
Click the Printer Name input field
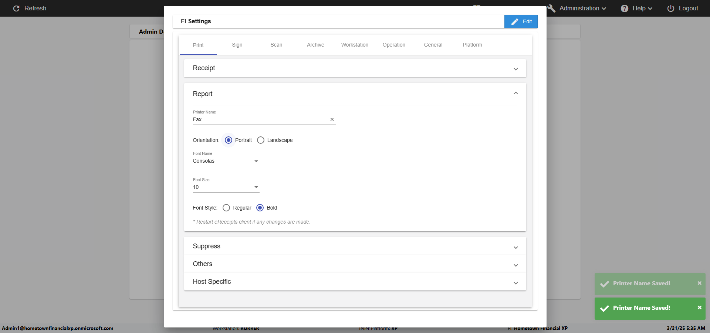259,119
